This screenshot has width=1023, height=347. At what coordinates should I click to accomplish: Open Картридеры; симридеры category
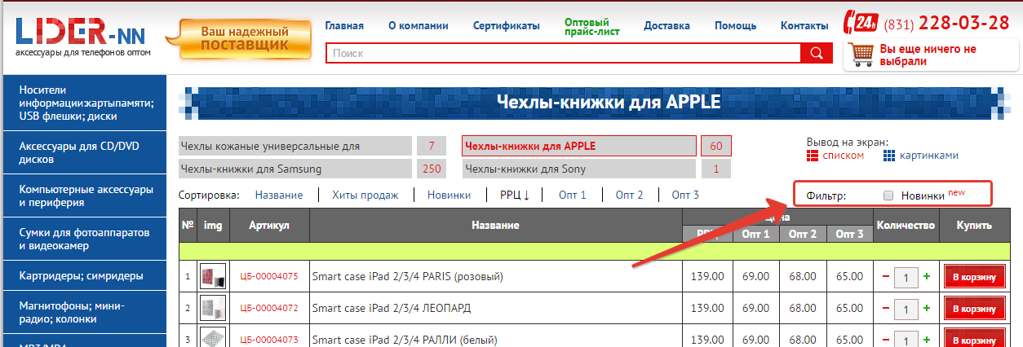coord(85,275)
